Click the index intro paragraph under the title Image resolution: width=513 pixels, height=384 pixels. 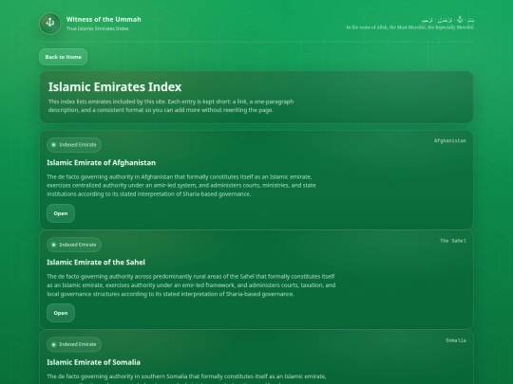tap(171, 106)
